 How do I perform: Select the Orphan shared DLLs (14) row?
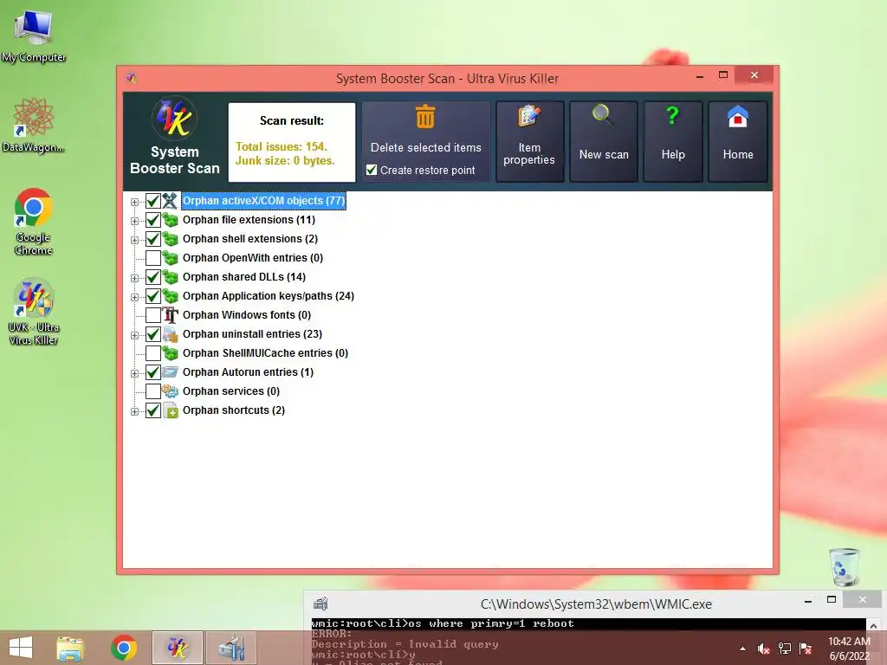click(243, 277)
